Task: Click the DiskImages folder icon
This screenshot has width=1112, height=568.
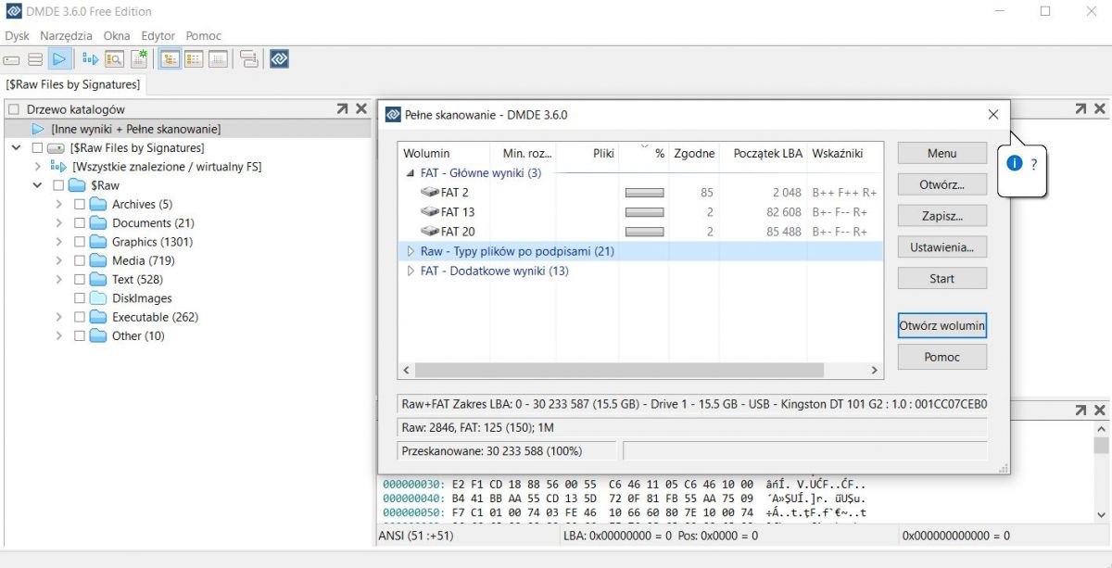Action: [98, 298]
